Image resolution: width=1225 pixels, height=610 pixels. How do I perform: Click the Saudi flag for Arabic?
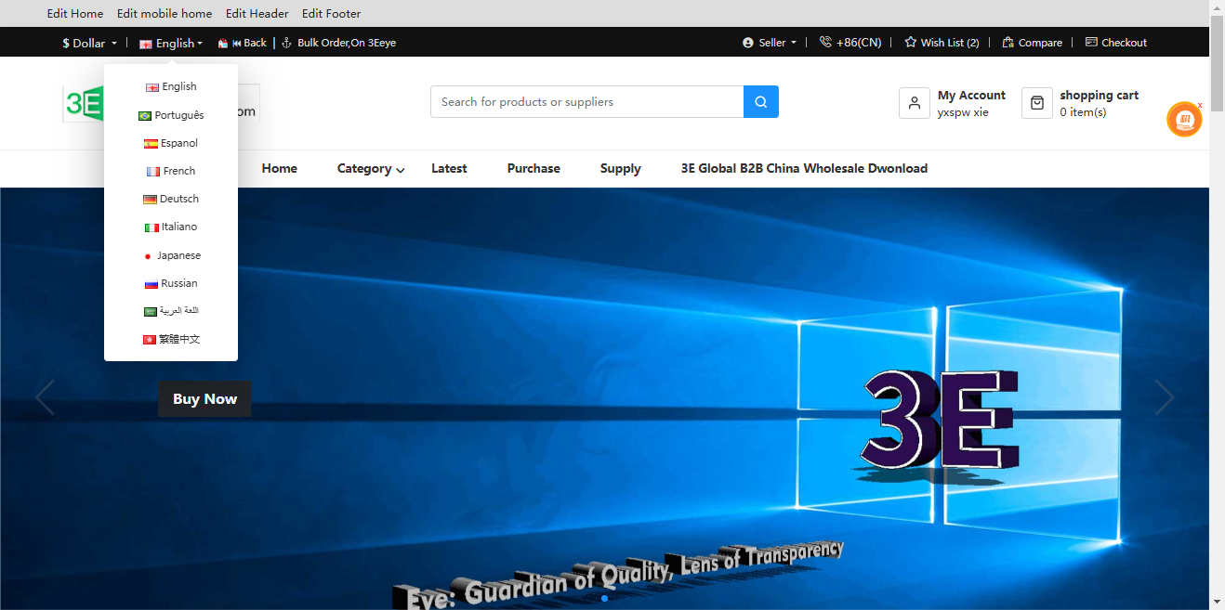tap(151, 312)
